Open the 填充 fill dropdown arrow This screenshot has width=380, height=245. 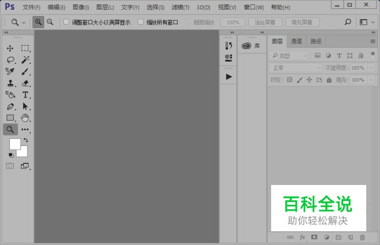coord(371,80)
